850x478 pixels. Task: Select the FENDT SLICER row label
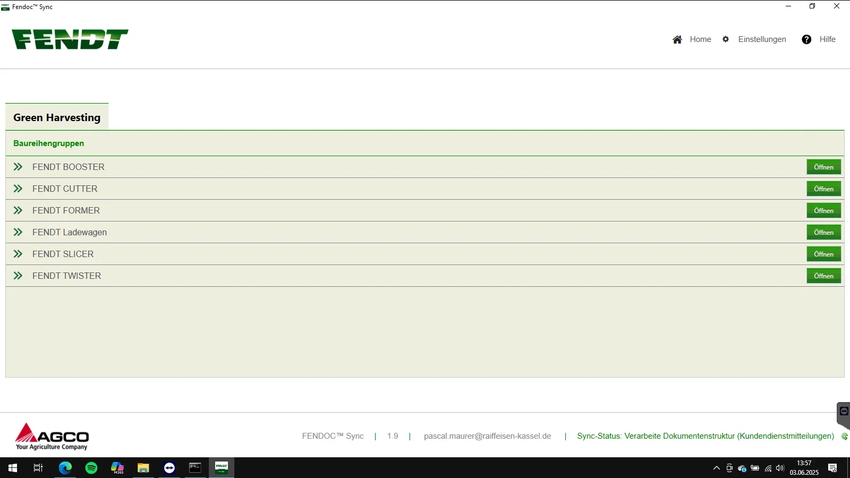pos(63,254)
